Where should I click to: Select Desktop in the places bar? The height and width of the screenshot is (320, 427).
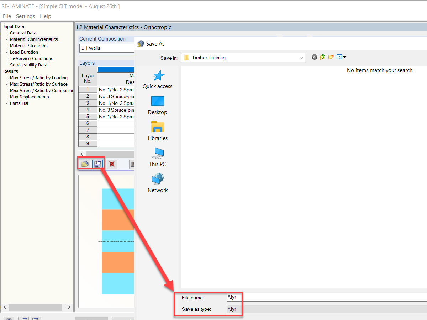pos(157,106)
